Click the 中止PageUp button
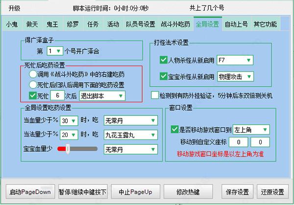The image size is (294, 205). pyautogui.click(x=136, y=192)
